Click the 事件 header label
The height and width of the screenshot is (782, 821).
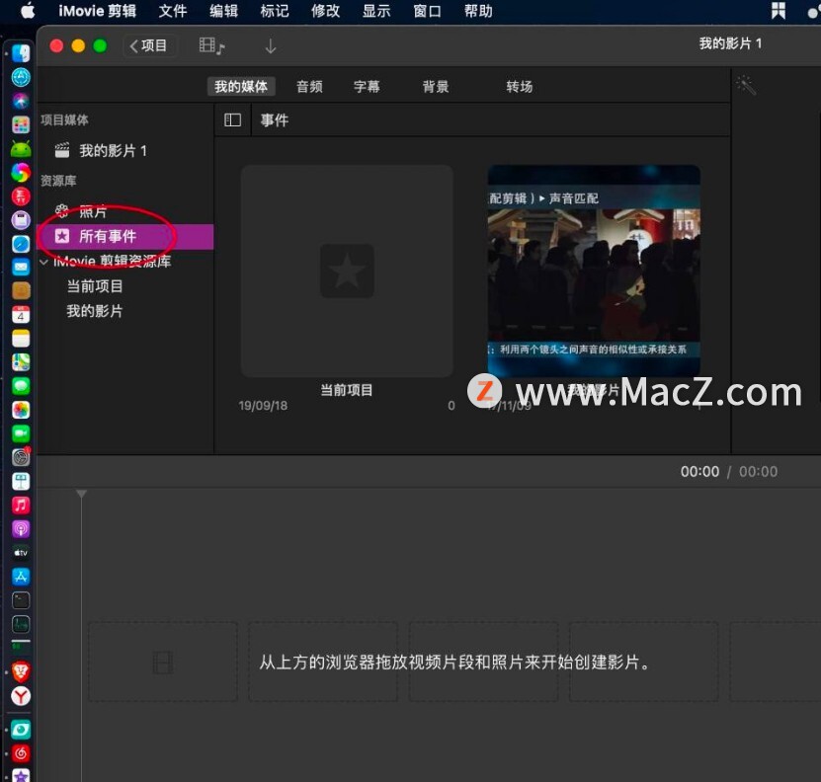(275, 120)
